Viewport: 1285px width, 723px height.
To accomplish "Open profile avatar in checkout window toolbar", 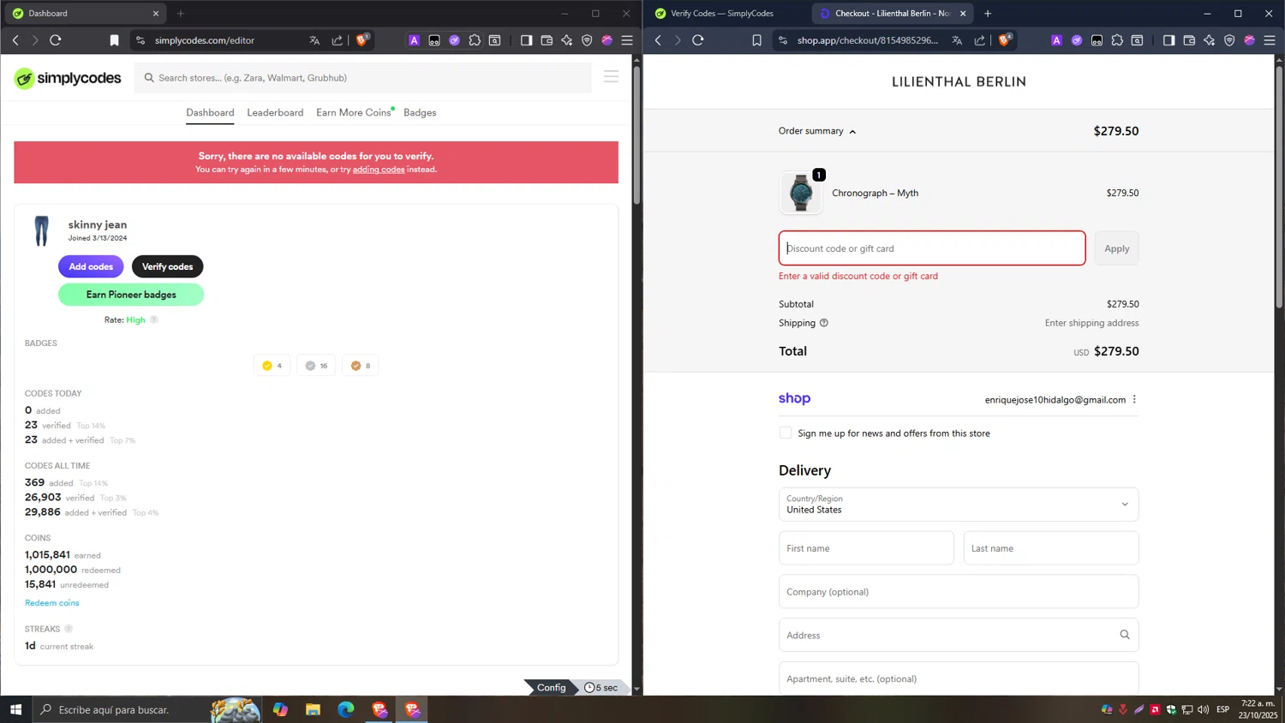I will tap(1250, 40).
